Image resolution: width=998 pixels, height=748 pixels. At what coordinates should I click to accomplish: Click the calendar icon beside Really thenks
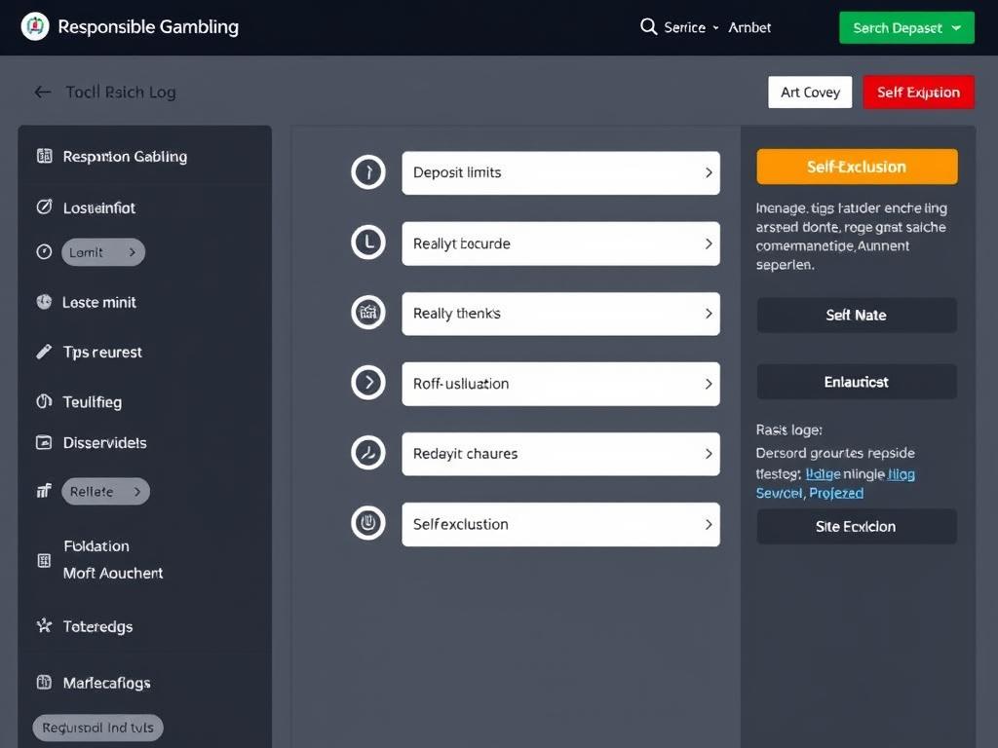[367, 314]
